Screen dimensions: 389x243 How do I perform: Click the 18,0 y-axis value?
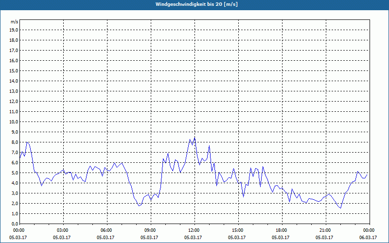(x=14, y=40)
